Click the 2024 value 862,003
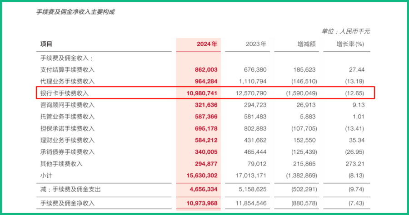 click(x=206, y=70)
